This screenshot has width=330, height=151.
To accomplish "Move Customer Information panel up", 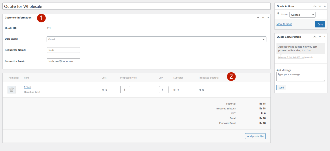I will (x=258, y=18).
